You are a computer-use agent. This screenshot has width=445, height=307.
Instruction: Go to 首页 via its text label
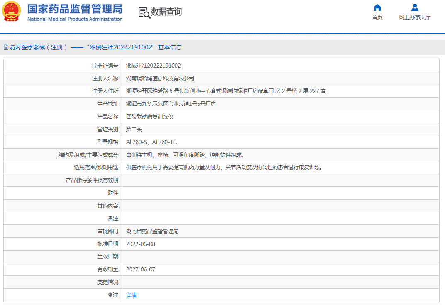pyautogui.click(x=377, y=17)
